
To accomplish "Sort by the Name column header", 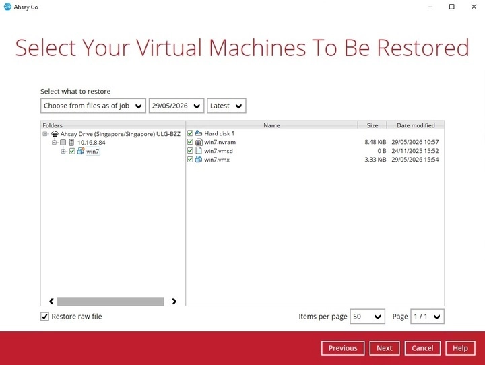I will click(271, 125).
